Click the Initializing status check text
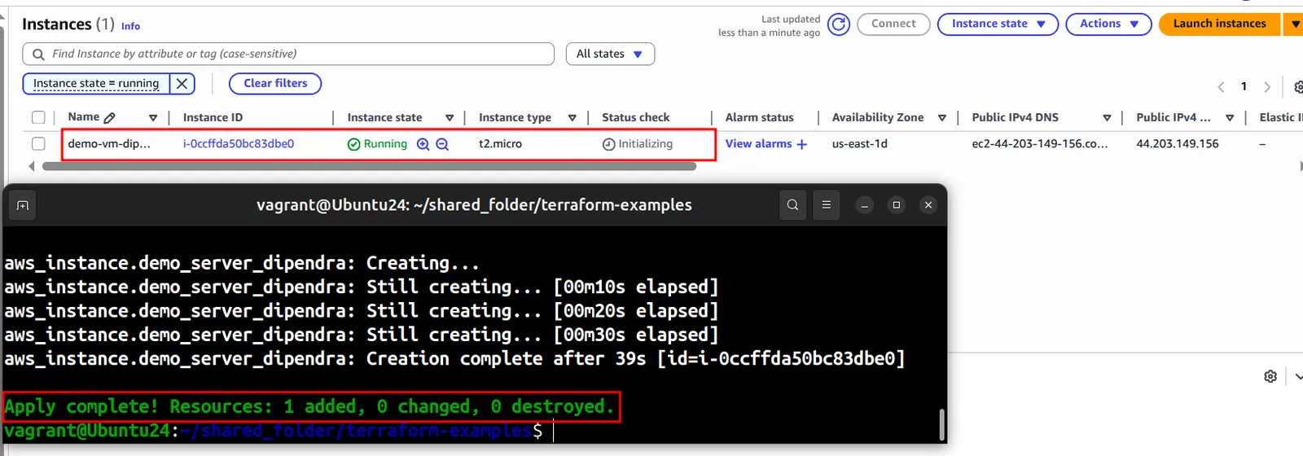1303x456 pixels. 645,144
